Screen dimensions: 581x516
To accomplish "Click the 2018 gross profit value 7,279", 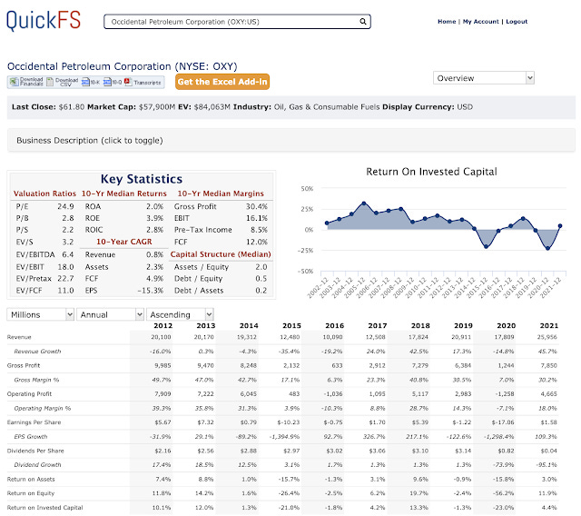I will [x=420, y=365].
